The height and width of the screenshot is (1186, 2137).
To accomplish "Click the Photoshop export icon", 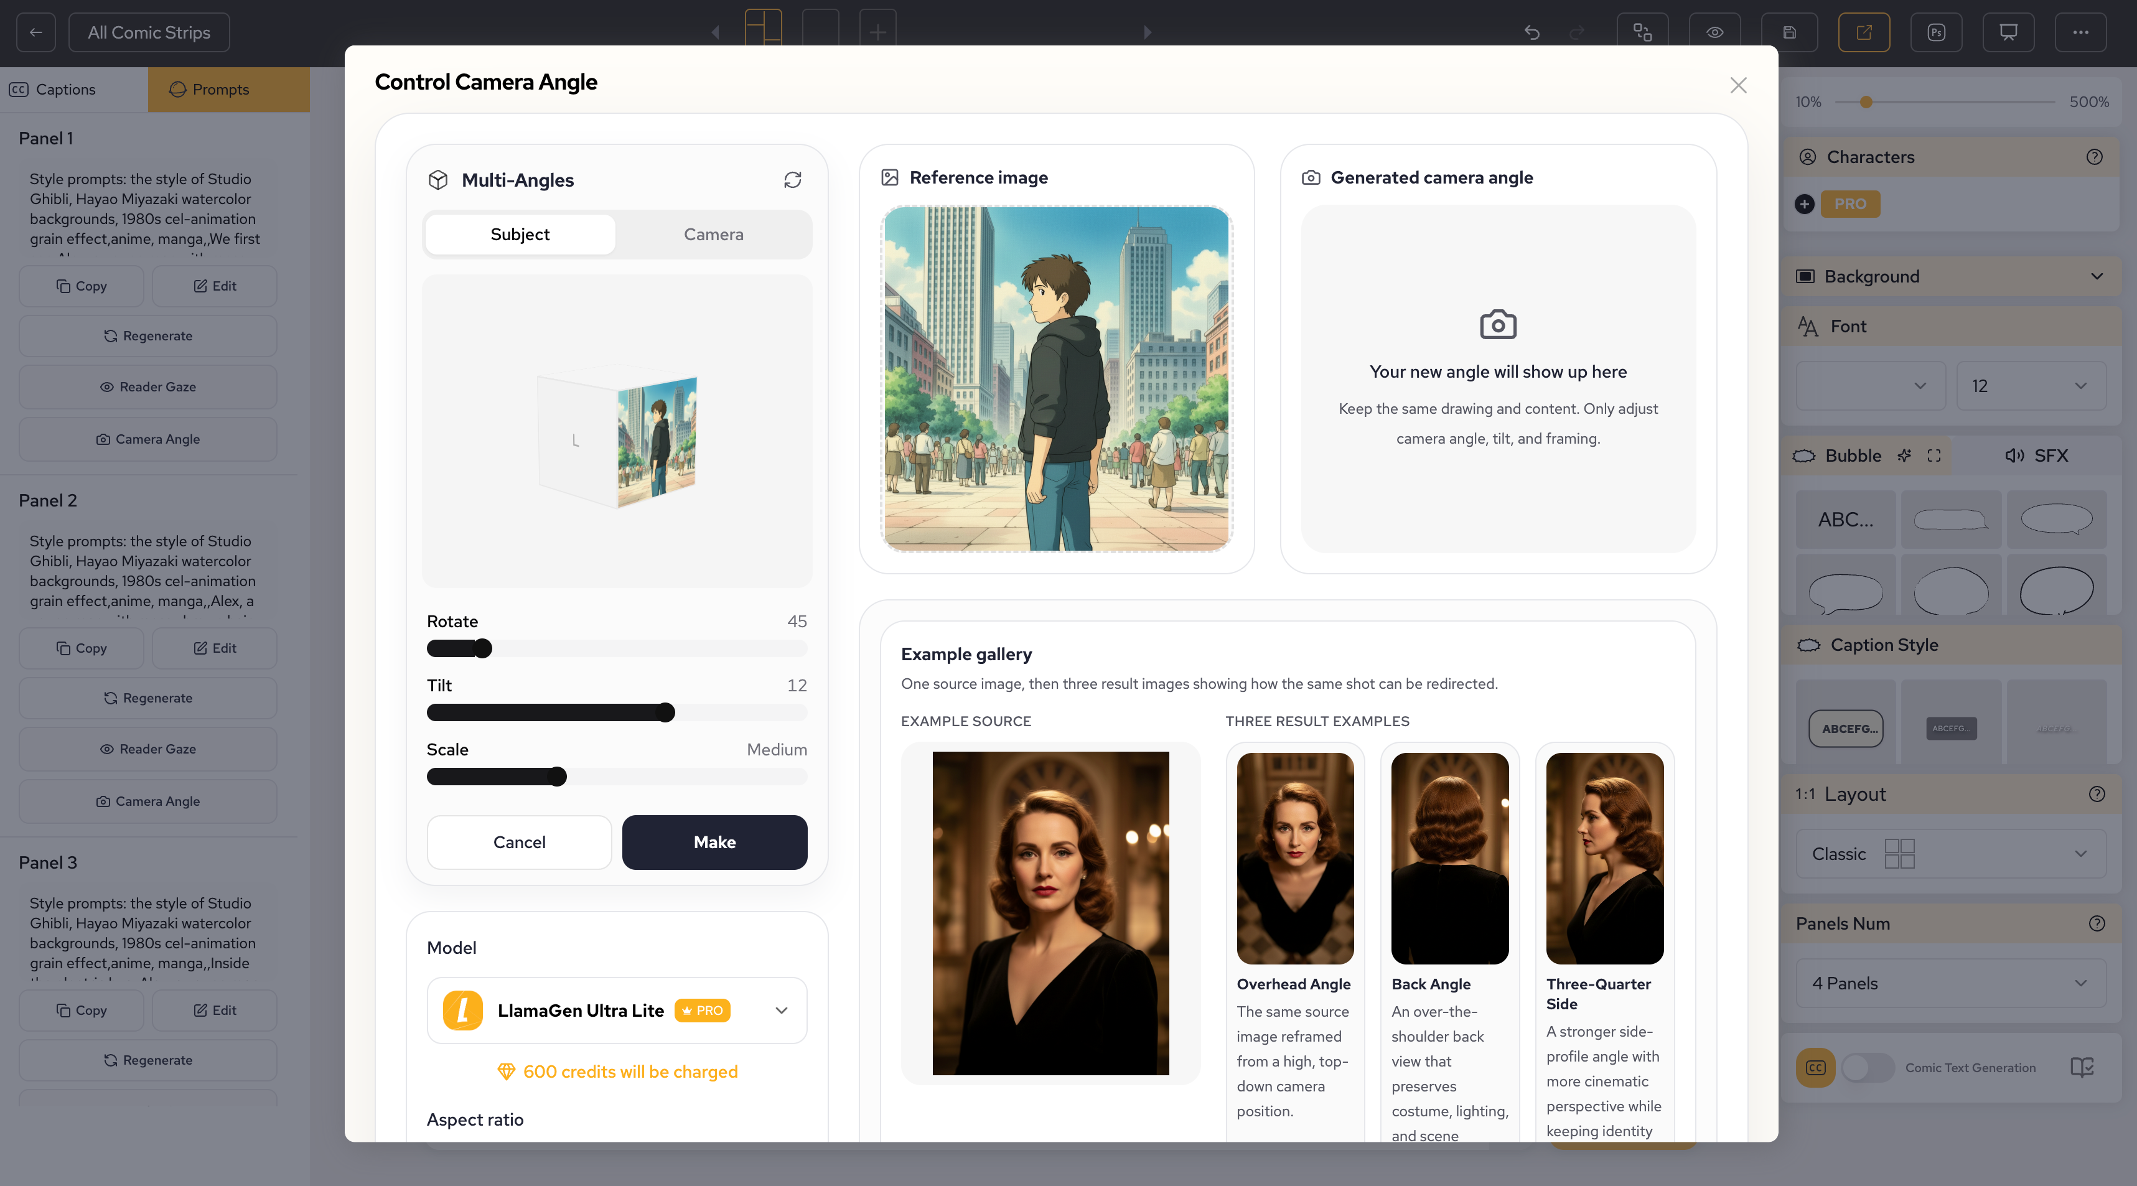I will pyautogui.click(x=1935, y=32).
